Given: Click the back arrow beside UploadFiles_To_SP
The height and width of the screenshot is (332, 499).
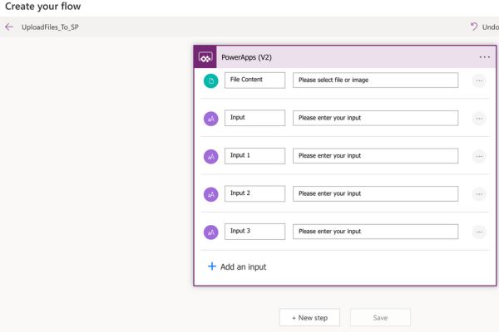Looking at the screenshot, I should click(9, 27).
